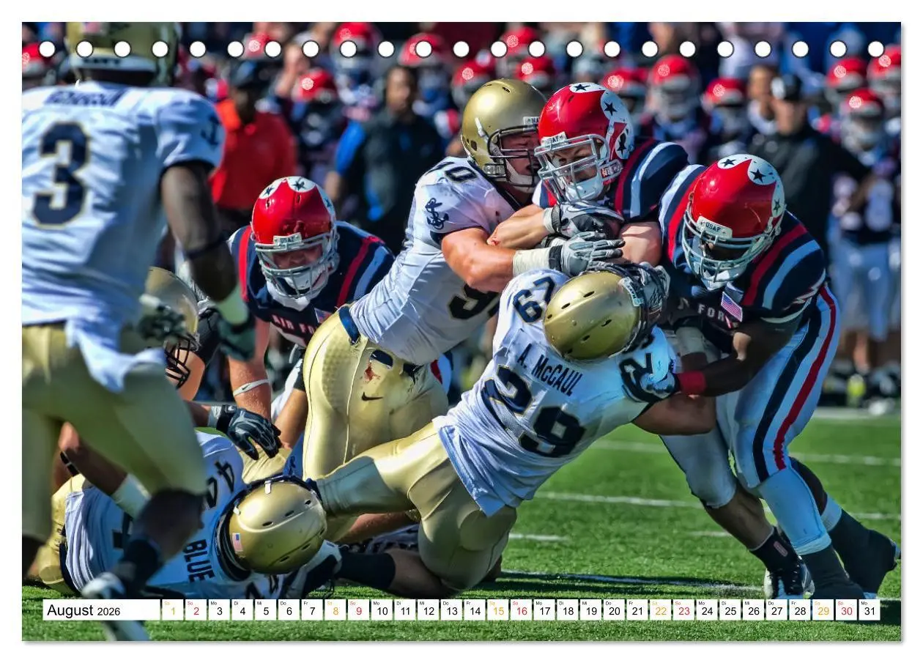Screen dimensions: 923x663
Task: Select date 13 in the calendar strip
Action: 451,610
